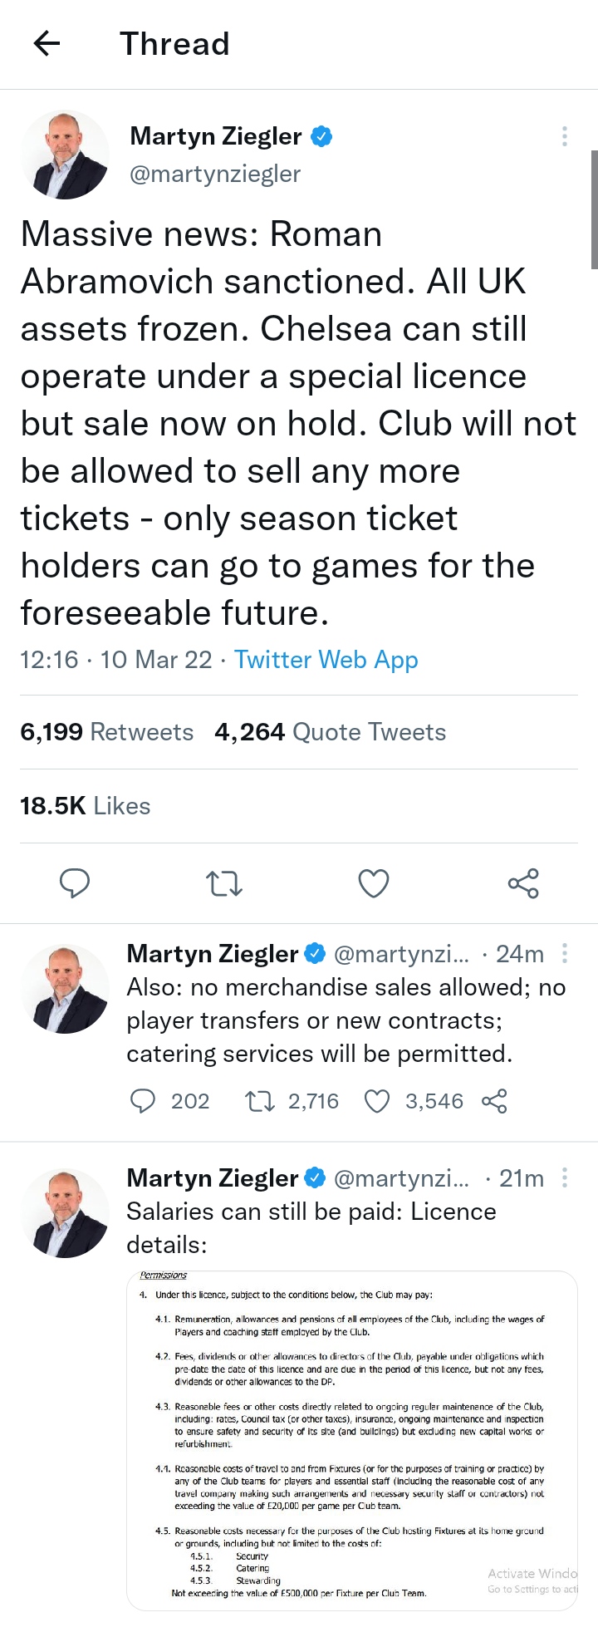Like the merchandise sales tweet

coord(377,1101)
